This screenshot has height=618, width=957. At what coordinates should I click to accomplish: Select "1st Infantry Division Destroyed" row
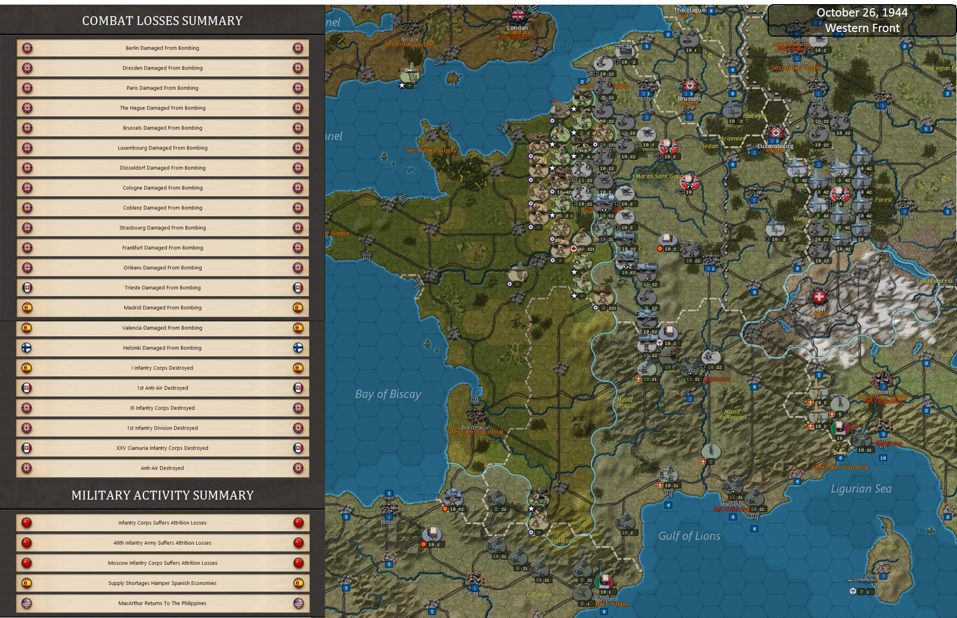[163, 428]
